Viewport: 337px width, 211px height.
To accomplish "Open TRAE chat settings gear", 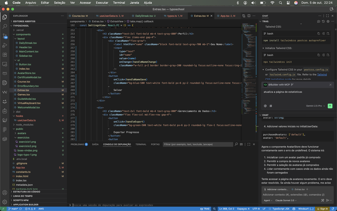I will 328,21.
